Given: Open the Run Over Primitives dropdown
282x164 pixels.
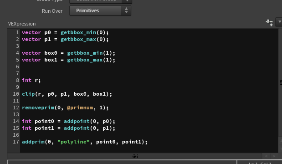Looking at the screenshot, I should (100, 10).
